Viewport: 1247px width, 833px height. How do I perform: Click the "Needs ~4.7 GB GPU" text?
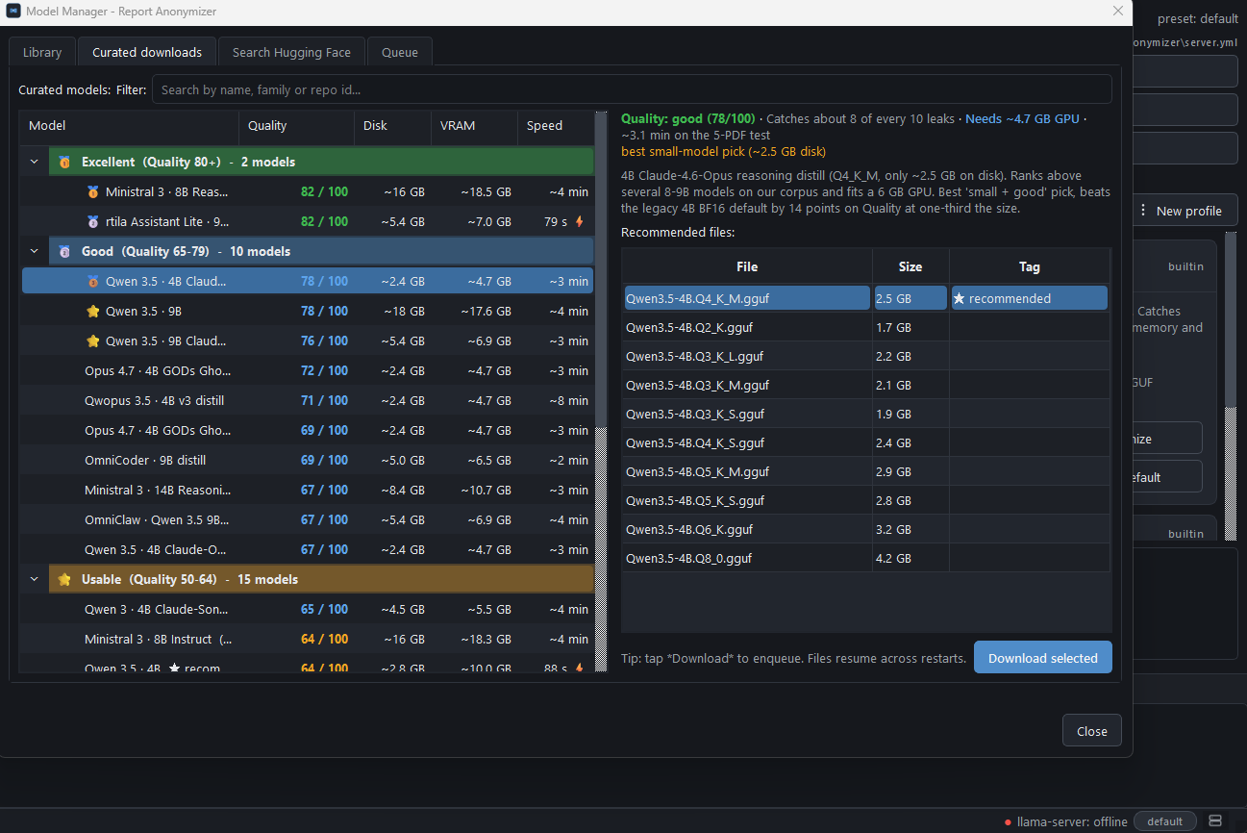1022,118
